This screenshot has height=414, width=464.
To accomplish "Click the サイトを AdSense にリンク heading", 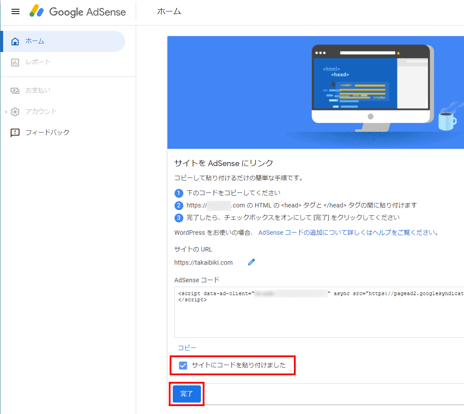I will pyautogui.click(x=223, y=163).
